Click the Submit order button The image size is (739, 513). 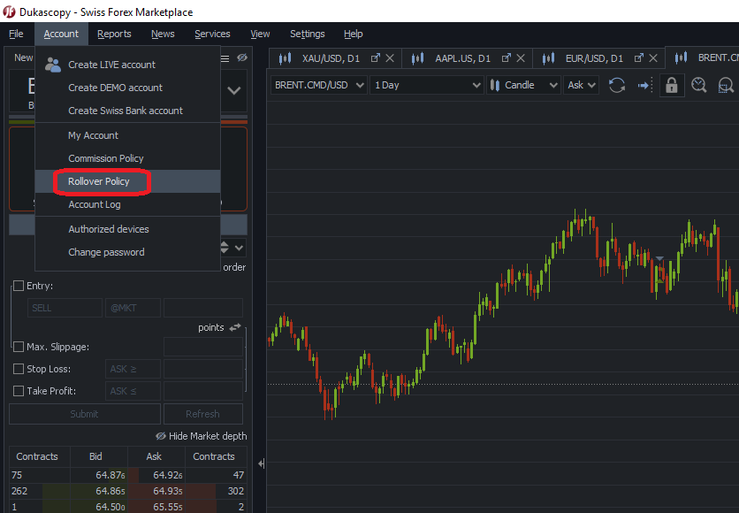(84, 414)
